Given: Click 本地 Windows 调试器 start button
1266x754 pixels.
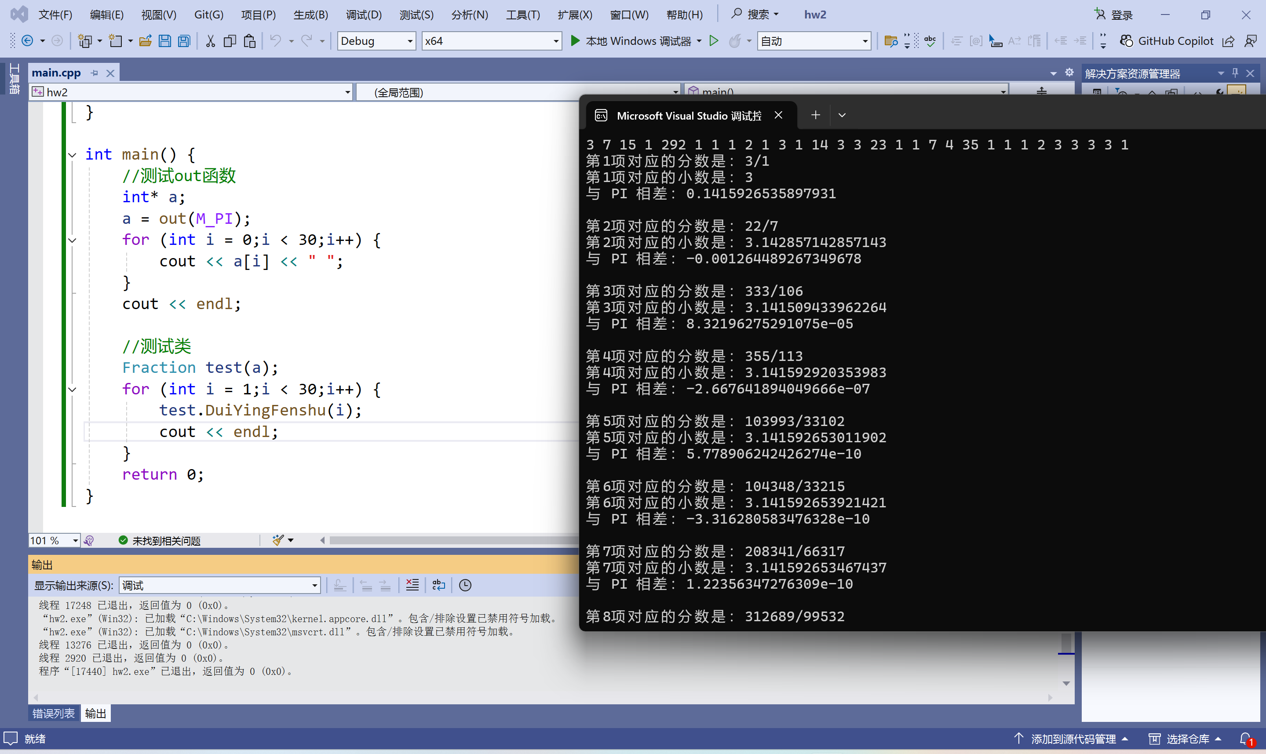Looking at the screenshot, I should [631, 40].
